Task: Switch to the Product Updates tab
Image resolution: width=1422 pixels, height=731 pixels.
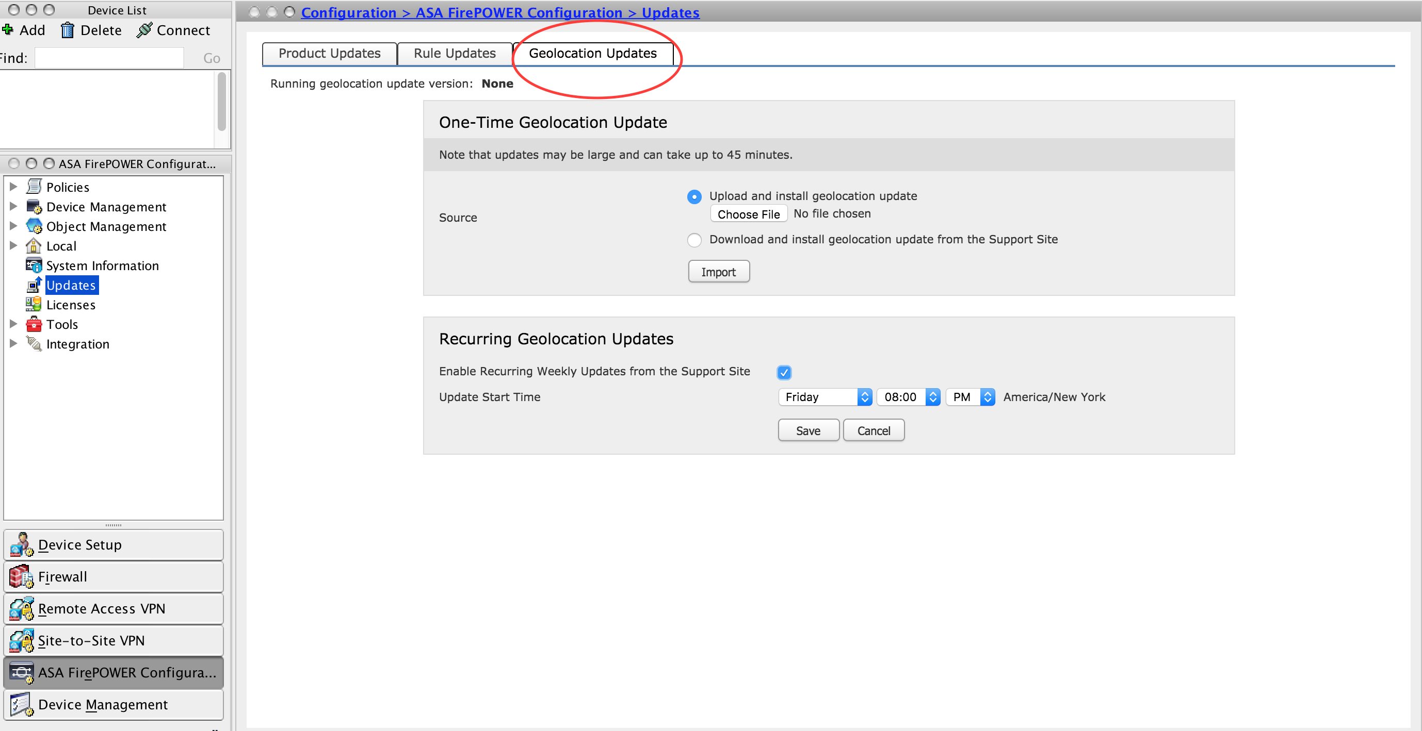Action: click(328, 53)
